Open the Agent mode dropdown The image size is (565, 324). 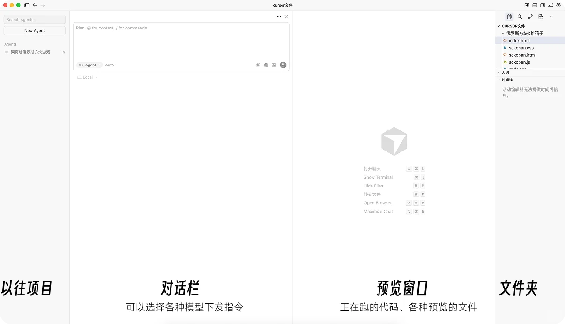[89, 65]
